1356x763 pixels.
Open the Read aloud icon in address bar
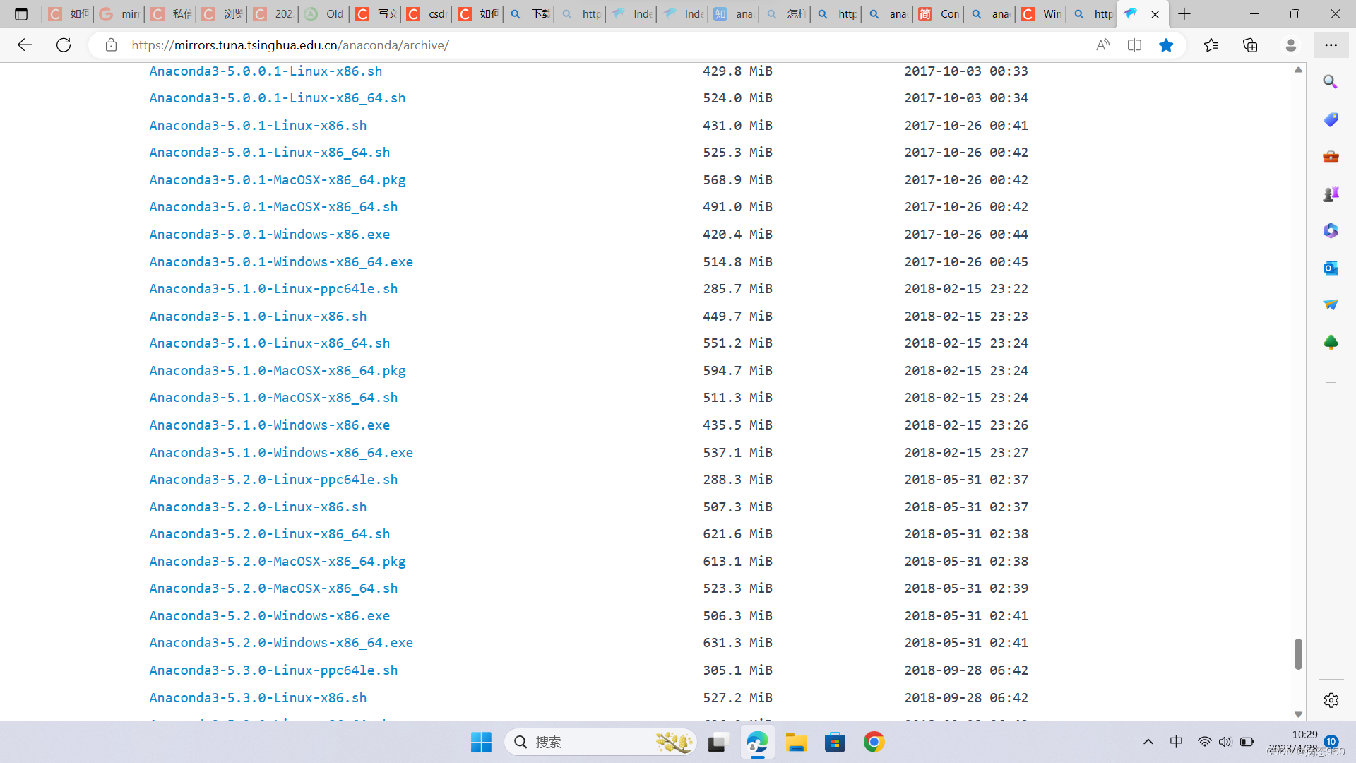(1102, 45)
